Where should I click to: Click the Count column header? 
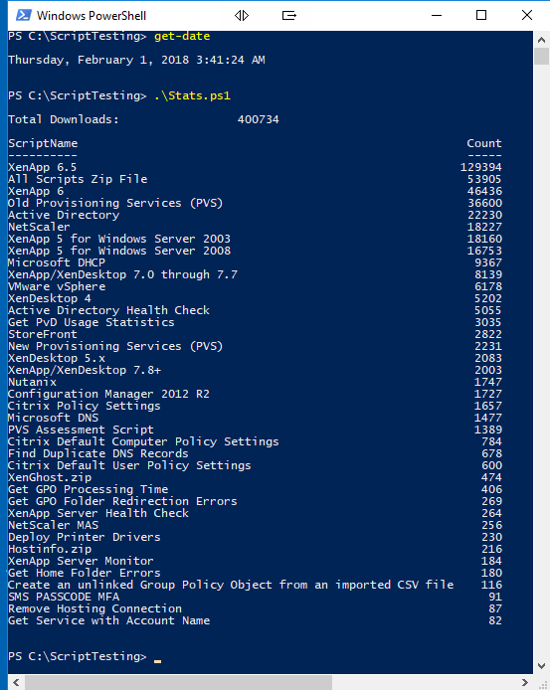[484, 143]
